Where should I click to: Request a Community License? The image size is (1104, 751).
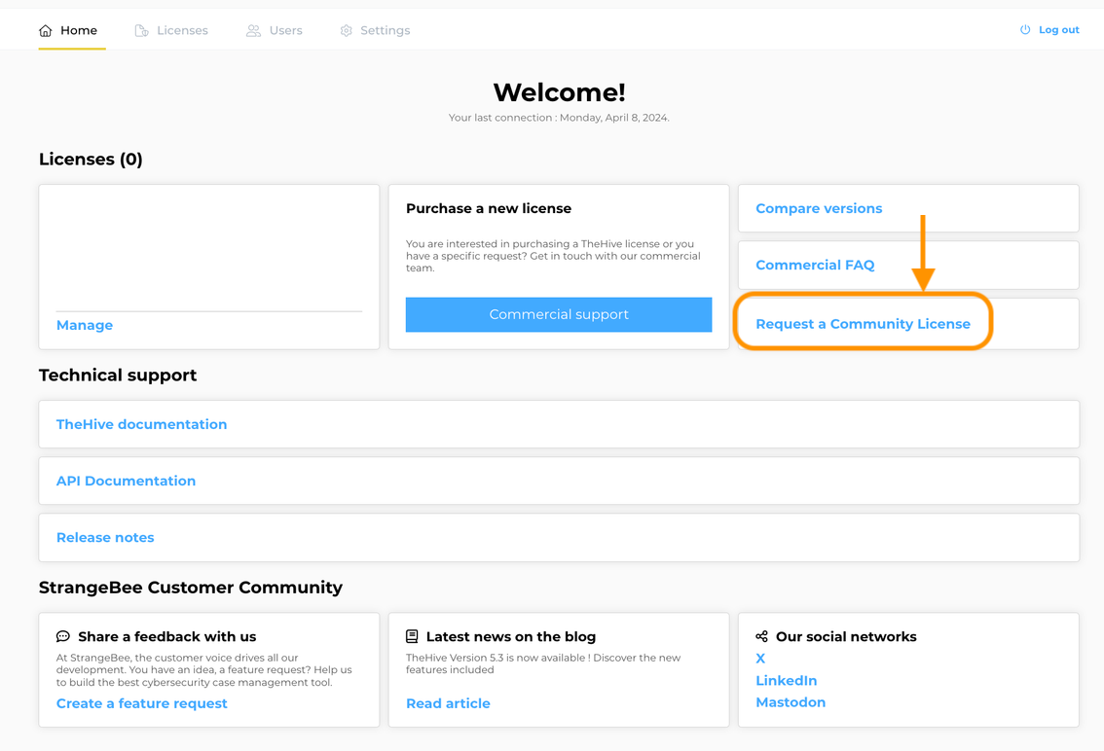pyautogui.click(x=863, y=323)
